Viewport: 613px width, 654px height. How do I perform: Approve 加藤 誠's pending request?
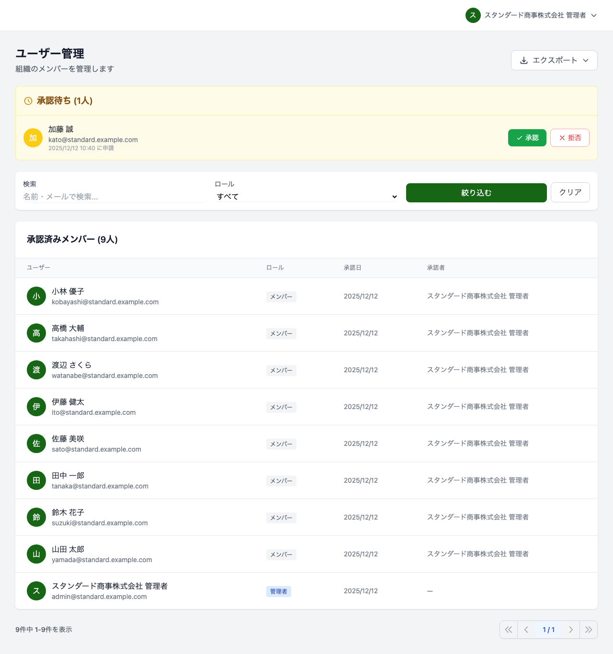point(527,138)
